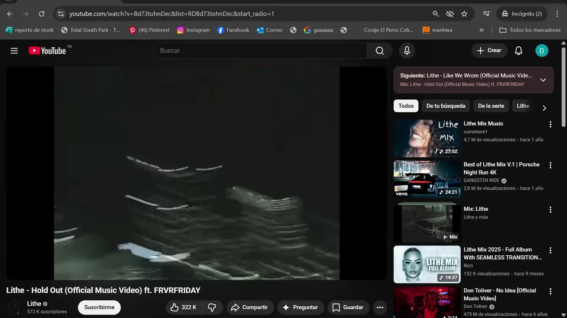Open reporte de stock bookmark

(x=29, y=30)
